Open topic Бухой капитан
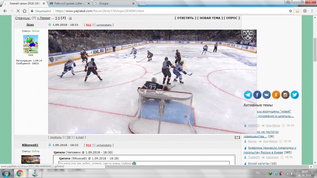317x178 pixels. point(259,163)
